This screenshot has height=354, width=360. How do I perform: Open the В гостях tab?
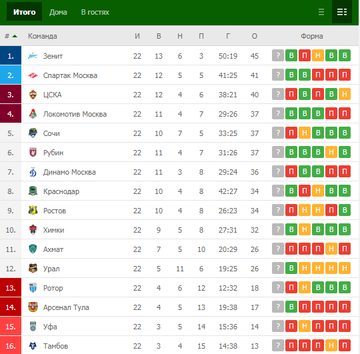[x=95, y=12]
